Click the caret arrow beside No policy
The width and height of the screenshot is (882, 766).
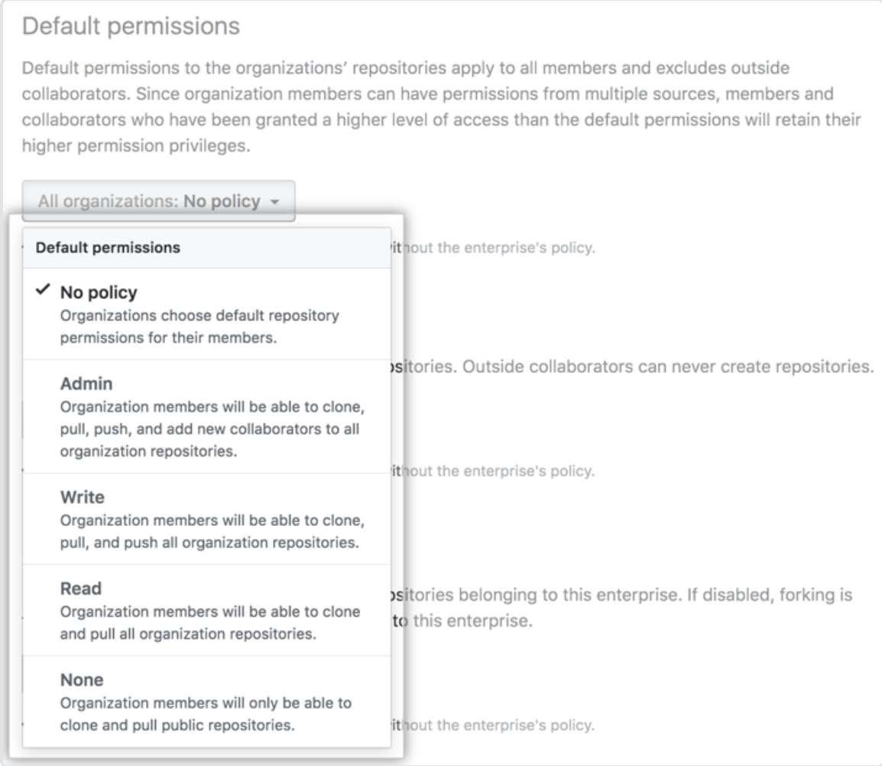[274, 202]
